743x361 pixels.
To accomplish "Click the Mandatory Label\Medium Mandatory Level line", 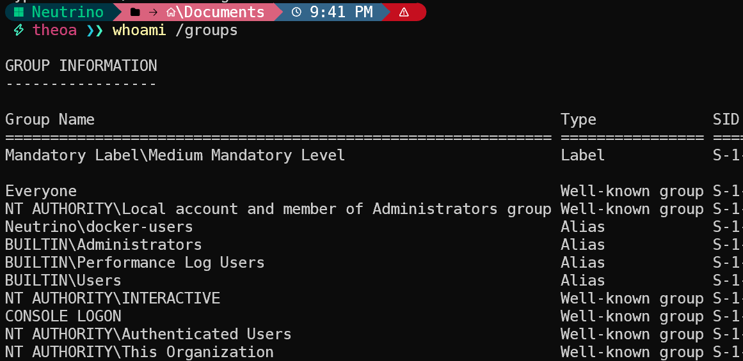I will [175, 155].
